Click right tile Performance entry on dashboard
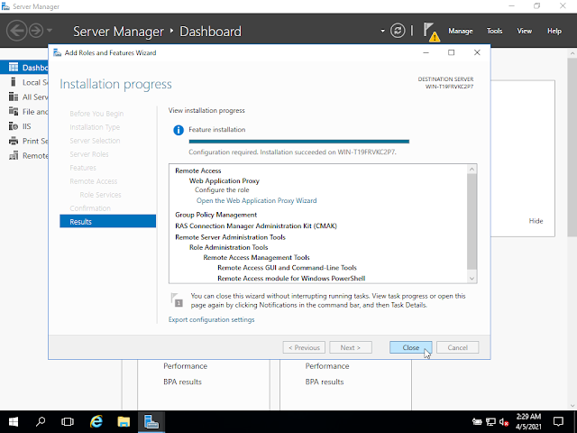577x433 pixels. click(x=327, y=366)
